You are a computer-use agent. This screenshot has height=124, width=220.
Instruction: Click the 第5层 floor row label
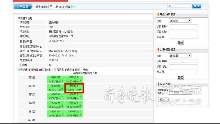[x=32, y=77]
